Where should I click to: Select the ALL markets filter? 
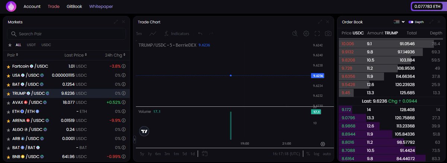(x=18, y=45)
